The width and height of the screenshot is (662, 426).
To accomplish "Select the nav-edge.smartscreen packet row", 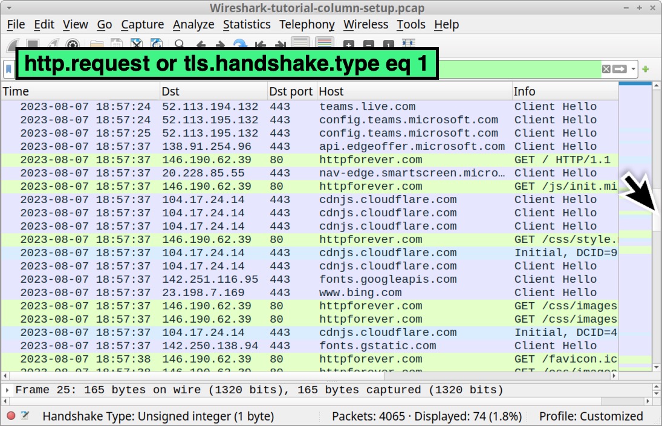I will click(310, 173).
